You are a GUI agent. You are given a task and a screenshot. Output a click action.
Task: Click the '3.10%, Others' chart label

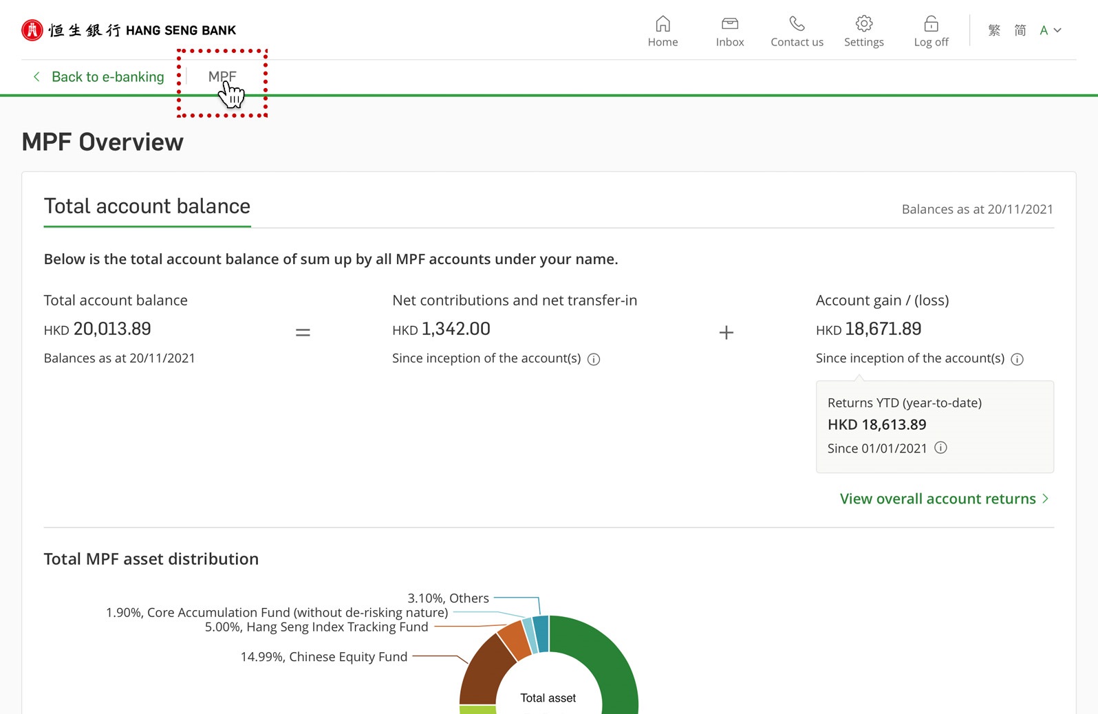(x=449, y=598)
